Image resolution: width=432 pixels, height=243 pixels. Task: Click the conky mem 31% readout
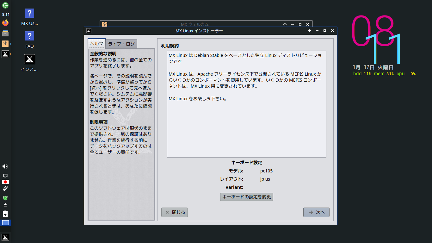pos(384,74)
